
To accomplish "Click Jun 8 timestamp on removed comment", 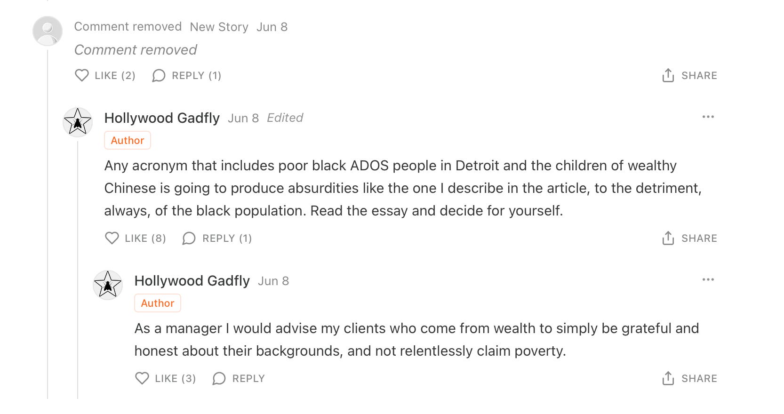I will pyautogui.click(x=272, y=27).
